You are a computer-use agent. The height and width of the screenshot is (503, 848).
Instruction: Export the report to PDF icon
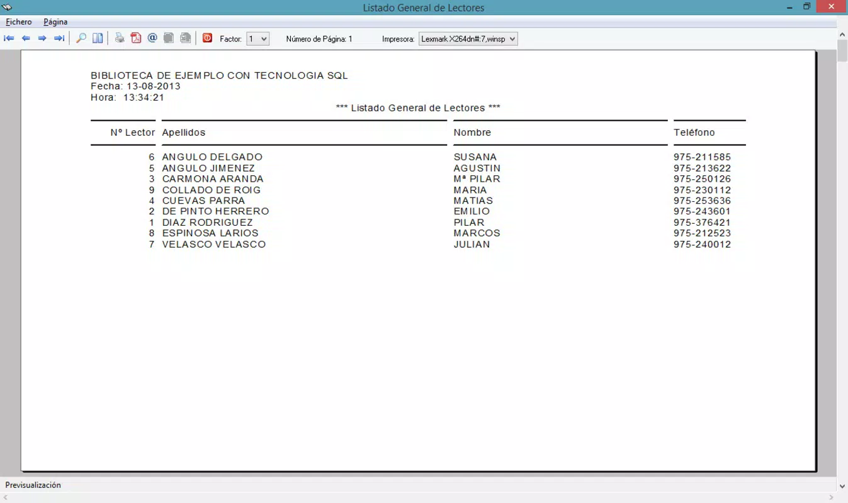(136, 38)
